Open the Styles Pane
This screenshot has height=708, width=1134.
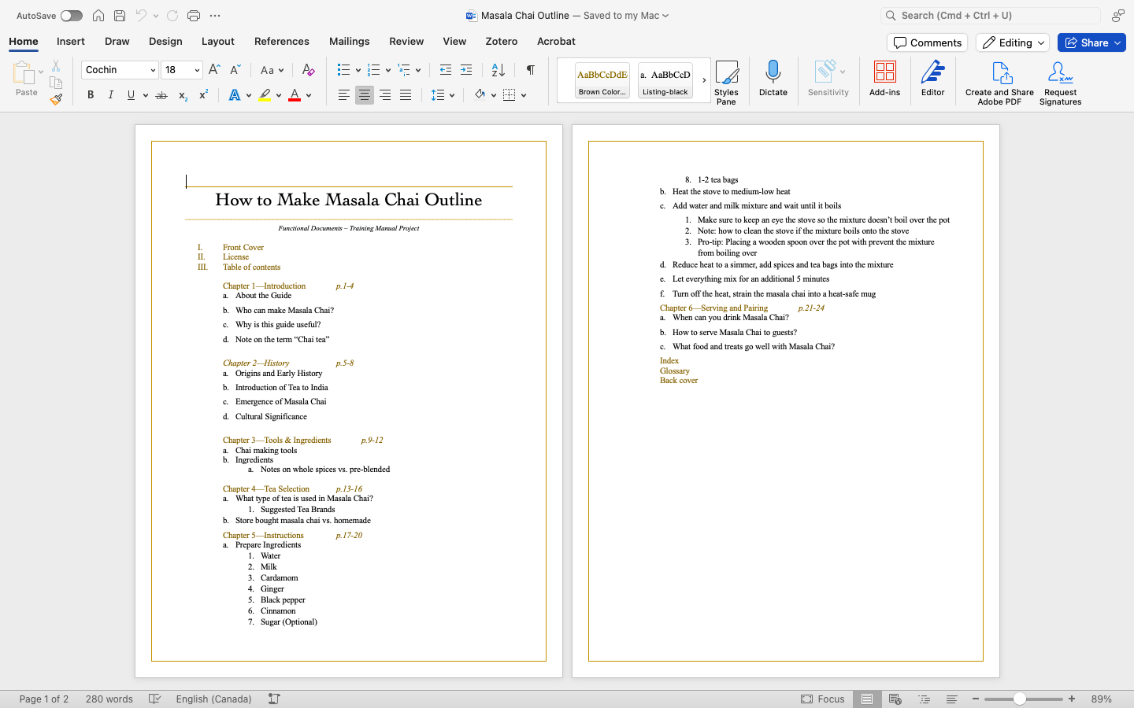pyautogui.click(x=726, y=82)
